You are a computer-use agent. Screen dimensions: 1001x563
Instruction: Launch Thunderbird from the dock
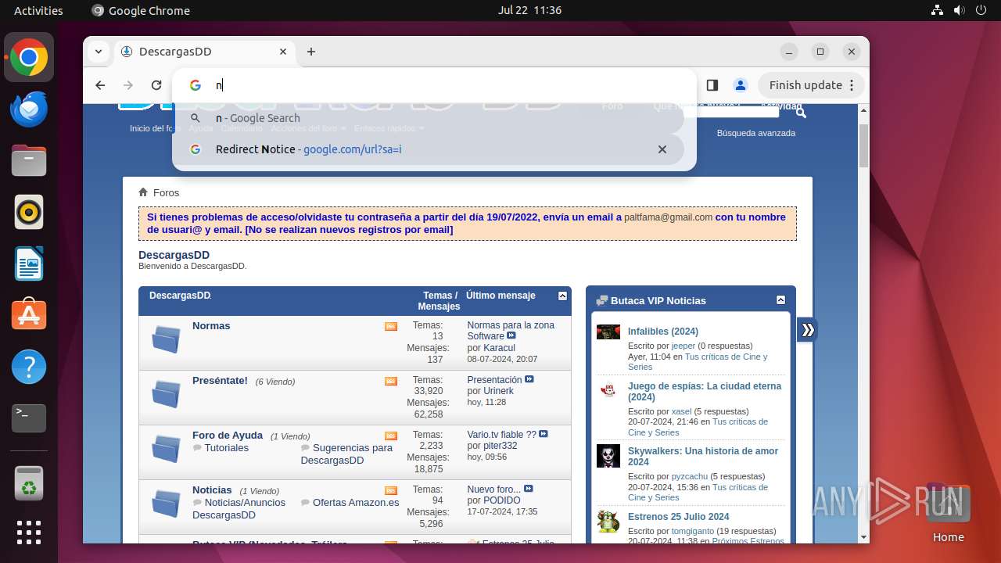coord(29,109)
